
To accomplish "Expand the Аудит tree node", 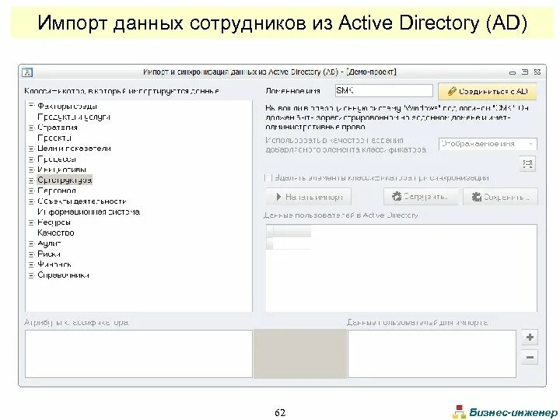I will tap(31, 243).
